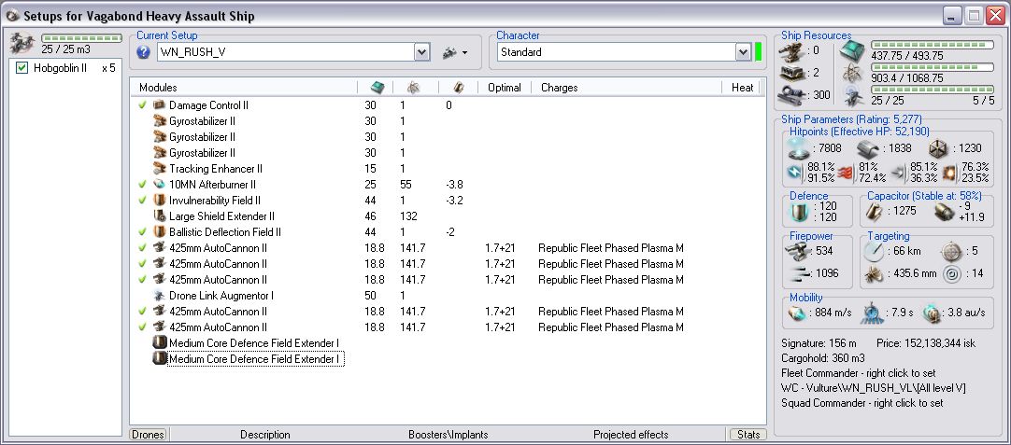Click the Large Shield Extender II icon
Image resolution: width=1011 pixels, height=445 pixels.
coord(159,216)
